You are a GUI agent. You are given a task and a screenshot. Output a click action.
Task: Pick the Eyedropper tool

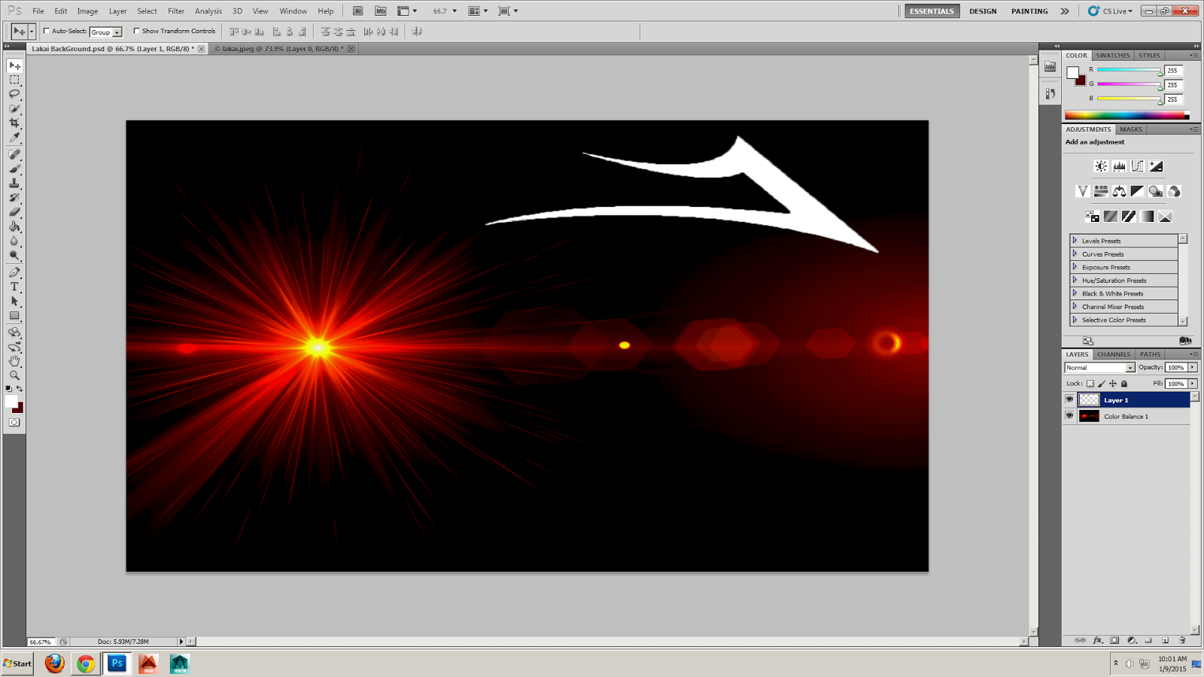[14, 137]
